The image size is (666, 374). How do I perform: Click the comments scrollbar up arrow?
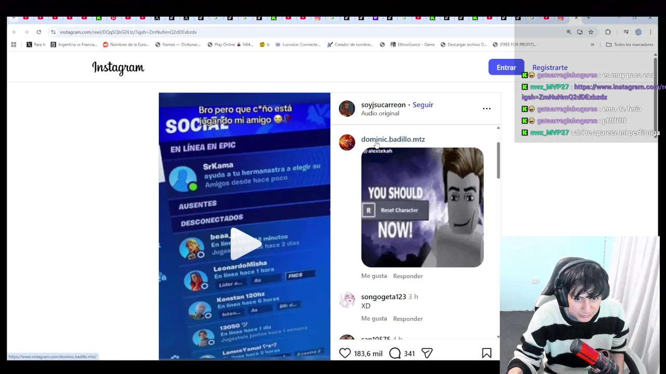[x=498, y=128]
